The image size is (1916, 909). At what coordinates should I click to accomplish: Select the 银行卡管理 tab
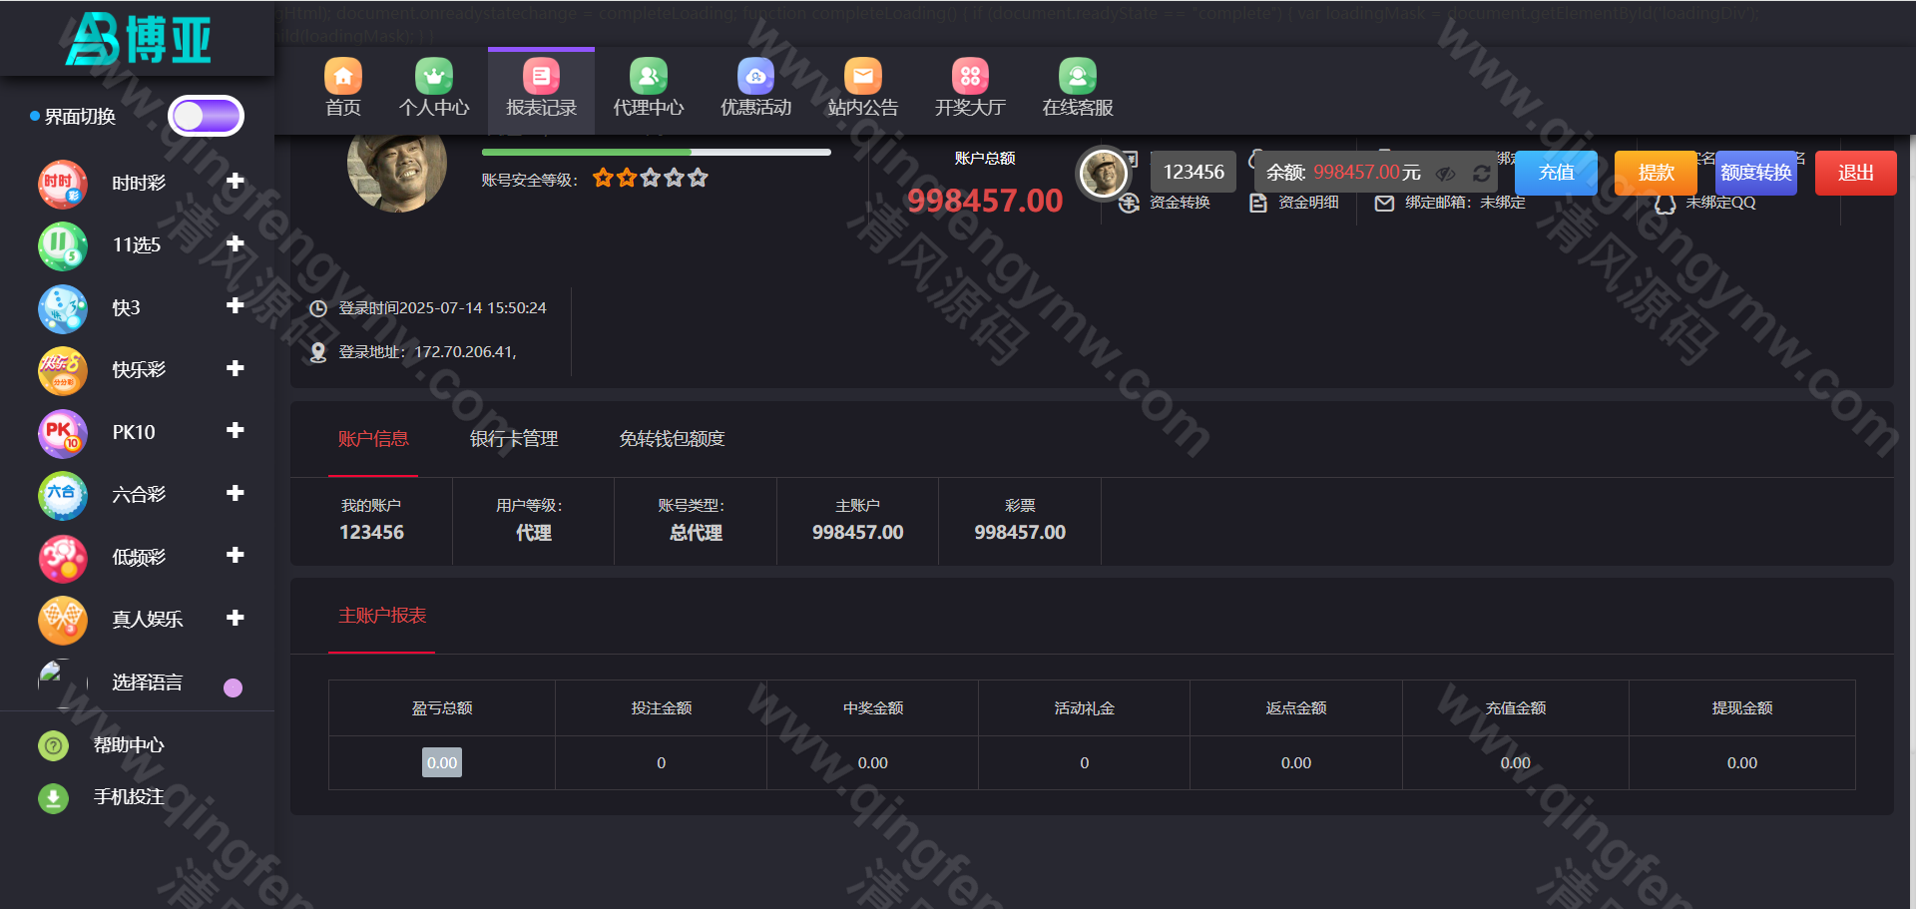pos(514,439)
